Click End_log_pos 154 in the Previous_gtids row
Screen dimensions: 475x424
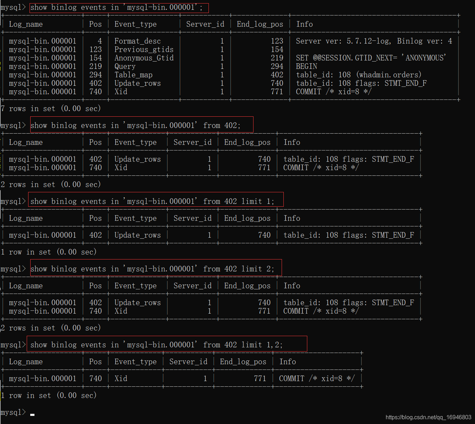[277, 50]
